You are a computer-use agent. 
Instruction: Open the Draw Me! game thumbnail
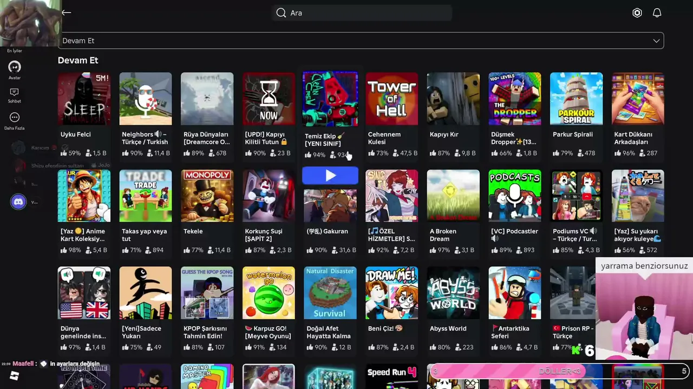(x=392, y=293)
